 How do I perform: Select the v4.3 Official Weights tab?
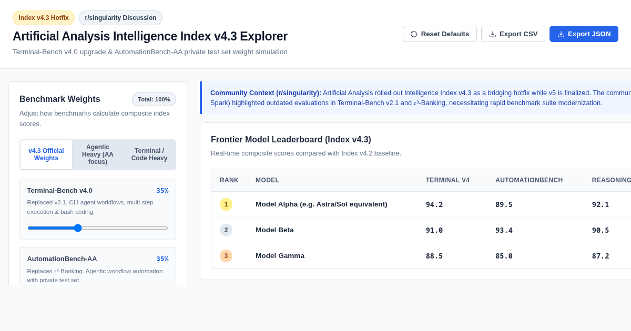pyautogui.click(x=46, y=154)
